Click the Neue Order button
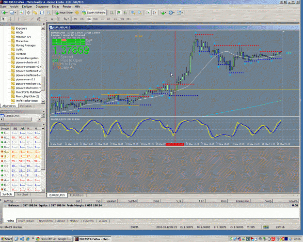The width and height of the screenshot is (303, 242). click(x=64, y=13)
